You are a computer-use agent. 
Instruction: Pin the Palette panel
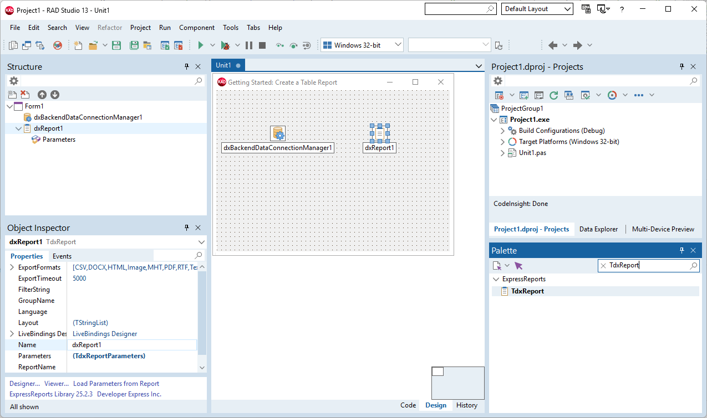point(681,250)
